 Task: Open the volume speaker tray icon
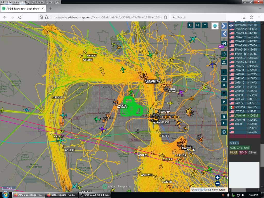pos(243,195)
